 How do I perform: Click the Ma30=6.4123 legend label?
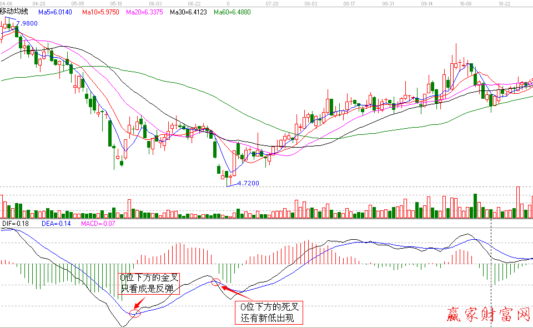pyautogui.click(x=189, y=11)
